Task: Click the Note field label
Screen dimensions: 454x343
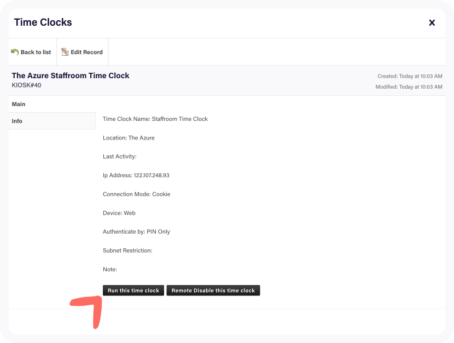Action: [x=110, y=269]
